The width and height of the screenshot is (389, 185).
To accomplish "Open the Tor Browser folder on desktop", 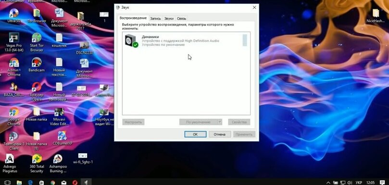I will (x=37, y=15).
